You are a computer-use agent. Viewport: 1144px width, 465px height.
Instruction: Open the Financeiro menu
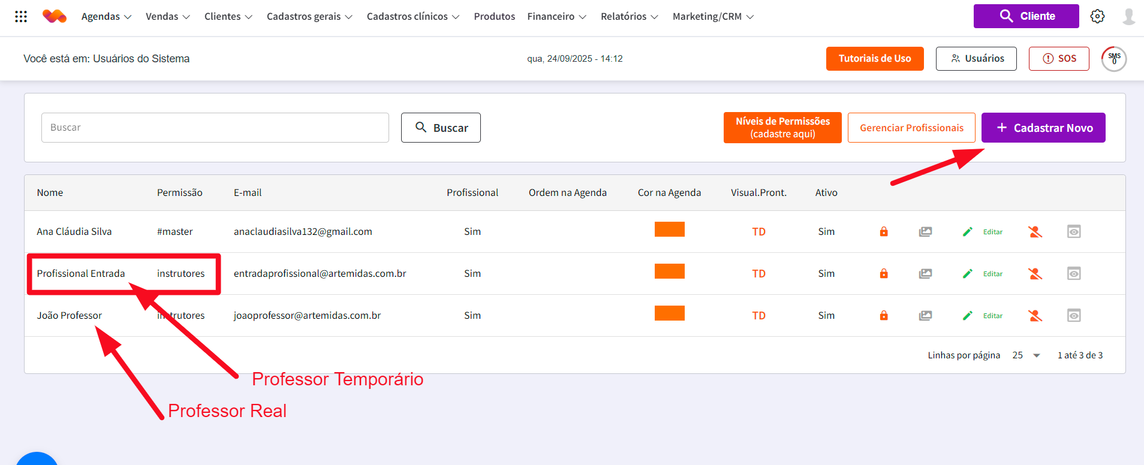tap(556, 17)
